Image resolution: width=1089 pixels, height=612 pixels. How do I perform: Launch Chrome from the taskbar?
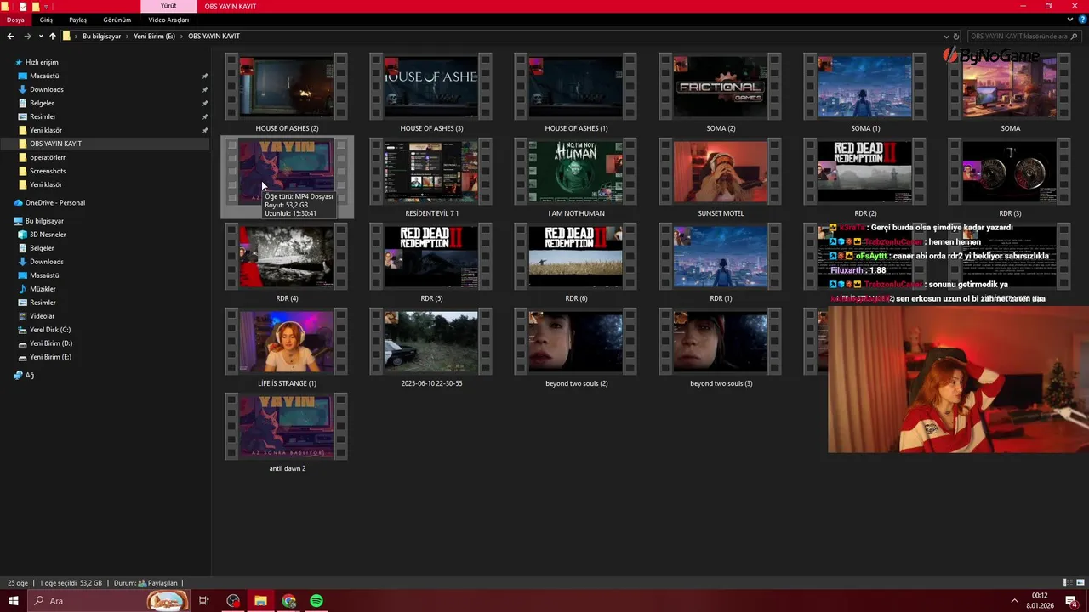pyautogui.click(x=289, y=601)
